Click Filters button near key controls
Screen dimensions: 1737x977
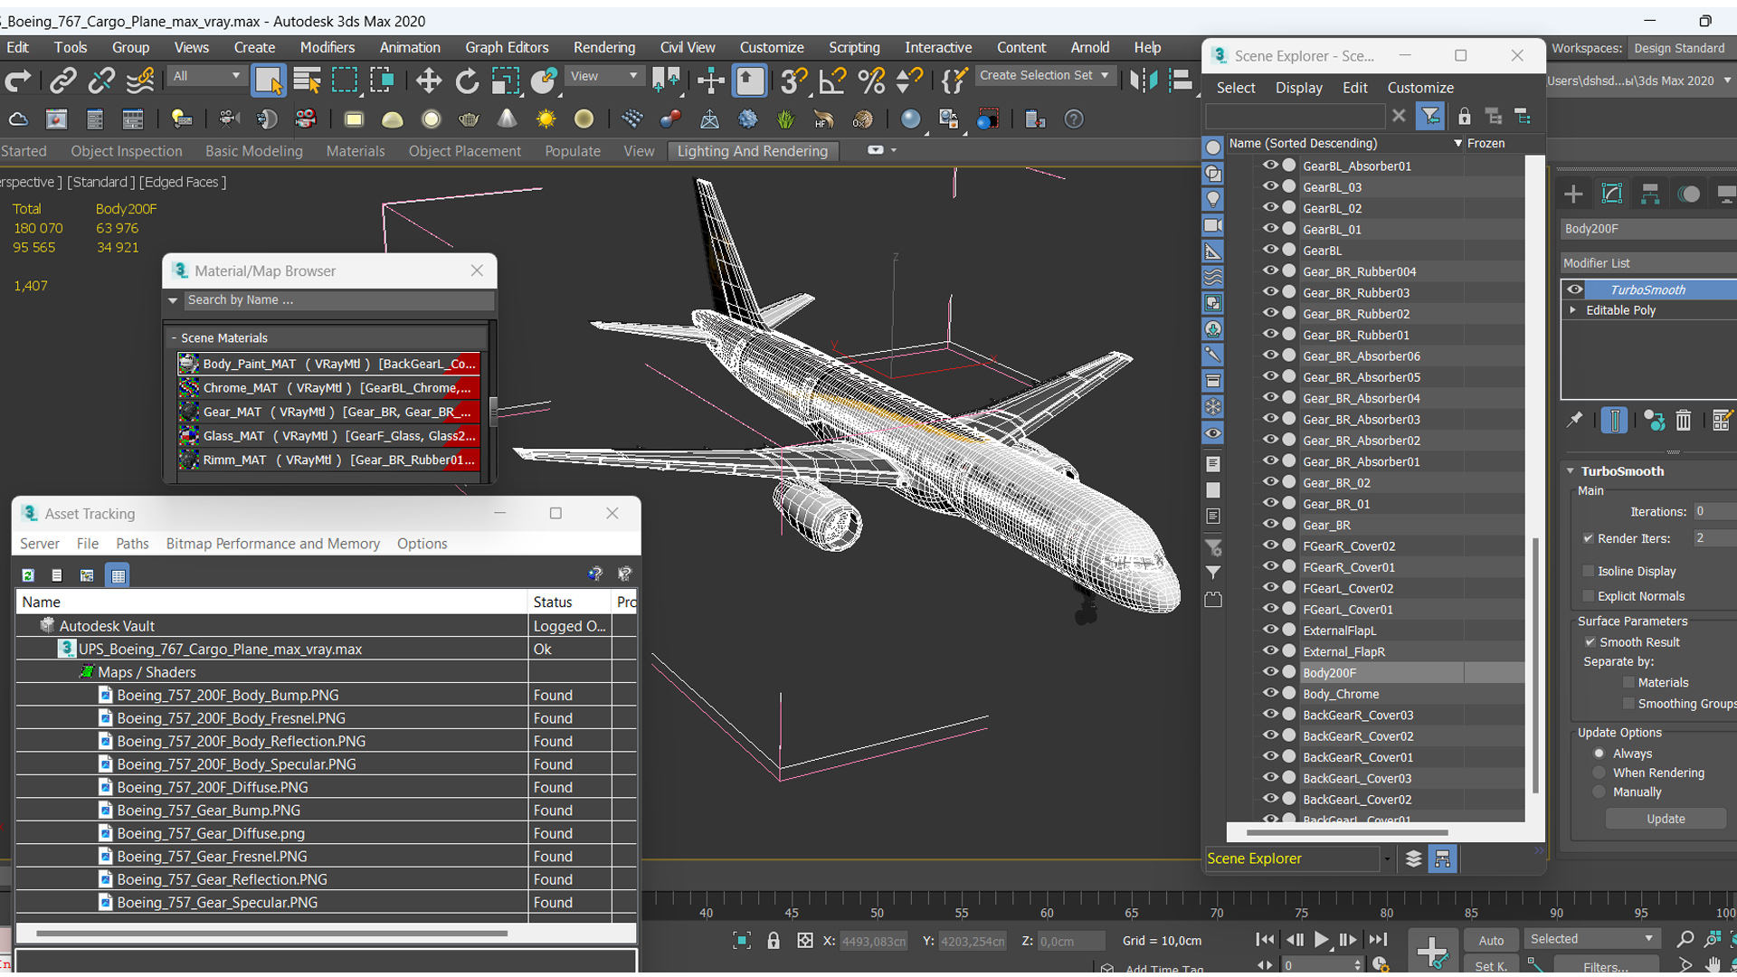pos(1606,967)
